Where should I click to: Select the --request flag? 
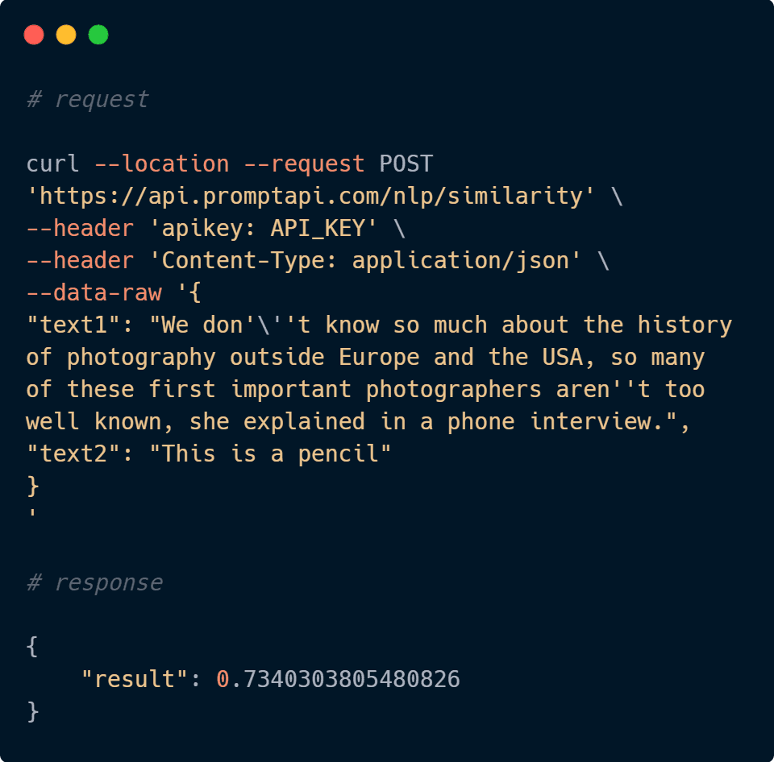(x=305, y=164)
